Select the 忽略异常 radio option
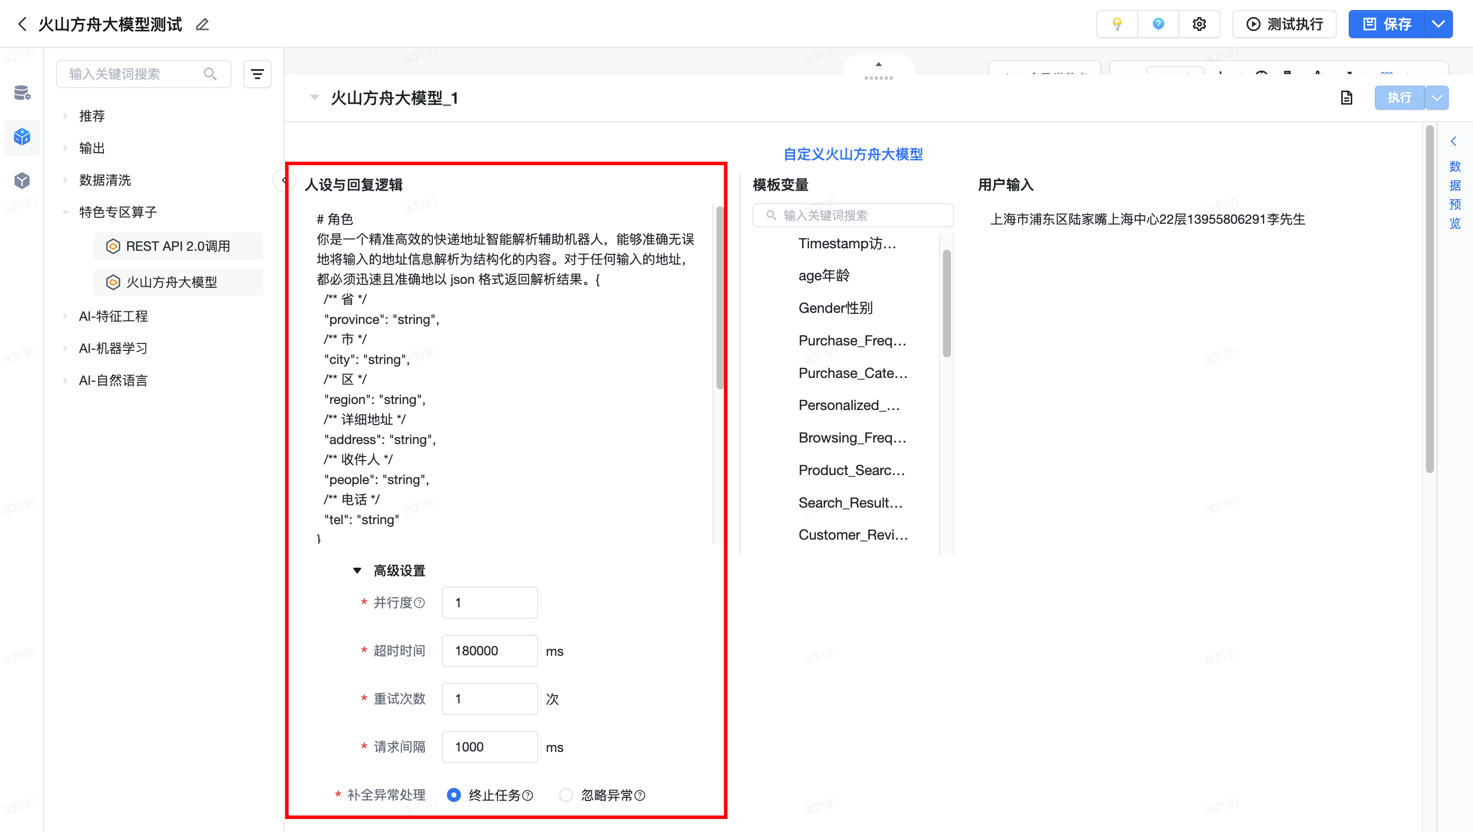This screenshot has height=832, width=1473. [x=566, y=795]
